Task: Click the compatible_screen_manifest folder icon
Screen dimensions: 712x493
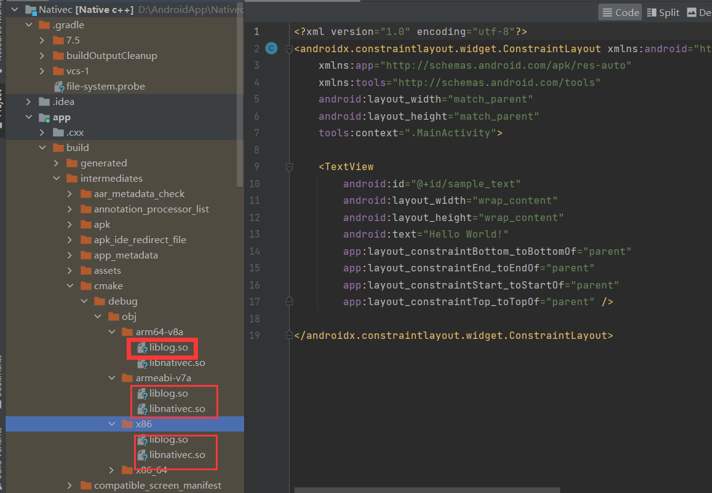Action: pos(86,486)
